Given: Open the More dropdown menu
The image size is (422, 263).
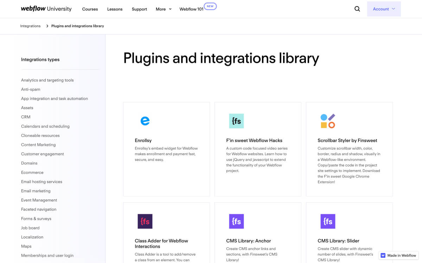Looking at the screenshot, I should tap(163, 9).
